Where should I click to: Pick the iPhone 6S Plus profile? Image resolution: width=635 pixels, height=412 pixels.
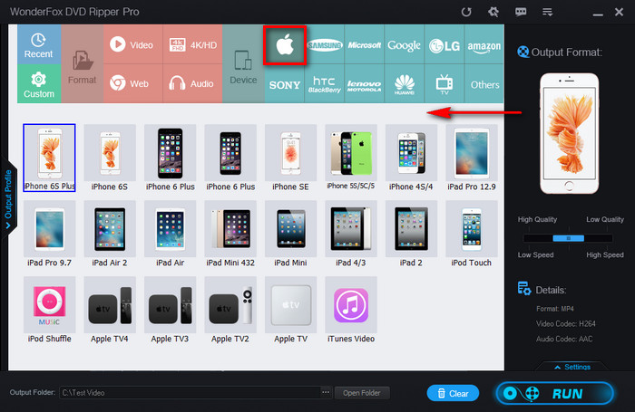point(49,158)
